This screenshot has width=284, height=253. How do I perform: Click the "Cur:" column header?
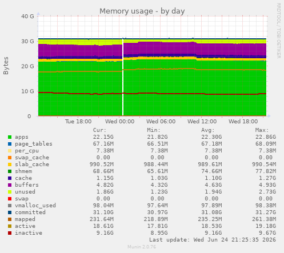coord(99,130)
